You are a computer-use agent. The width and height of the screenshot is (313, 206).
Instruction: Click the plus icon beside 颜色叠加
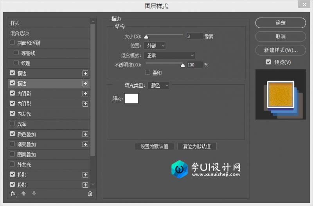[x=85, y=134]
